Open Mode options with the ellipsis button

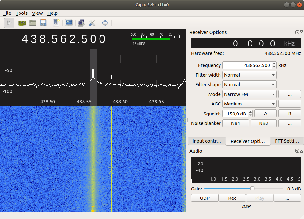point(290,94)
